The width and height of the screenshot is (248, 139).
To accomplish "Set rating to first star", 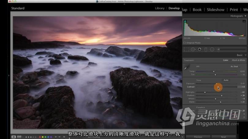I will pos(26,137).
